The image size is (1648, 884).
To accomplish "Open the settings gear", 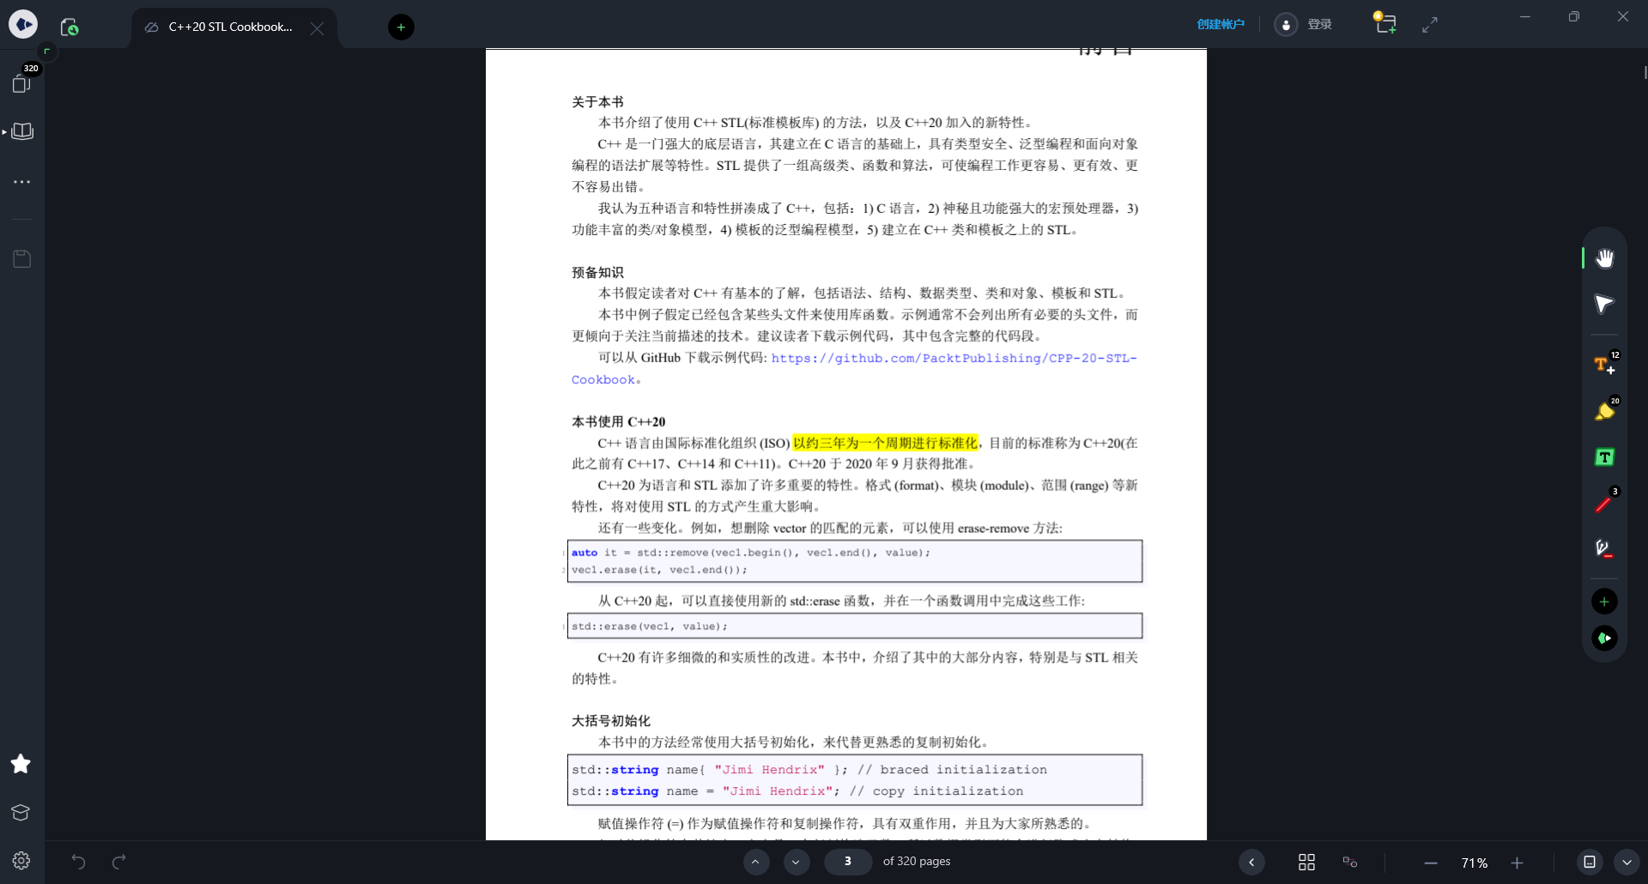I will click(x=21, y=861).
